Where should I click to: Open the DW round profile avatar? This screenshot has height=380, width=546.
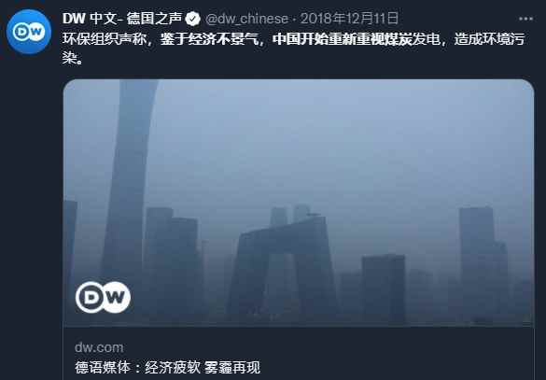pos(29,32)
